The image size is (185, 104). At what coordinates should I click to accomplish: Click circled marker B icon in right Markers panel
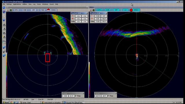[92, 18]
